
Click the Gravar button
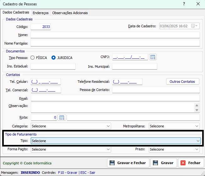coord(164,163)
